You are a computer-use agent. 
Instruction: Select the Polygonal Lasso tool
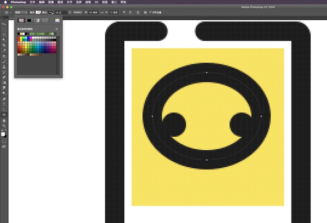(x=4, y=35)
